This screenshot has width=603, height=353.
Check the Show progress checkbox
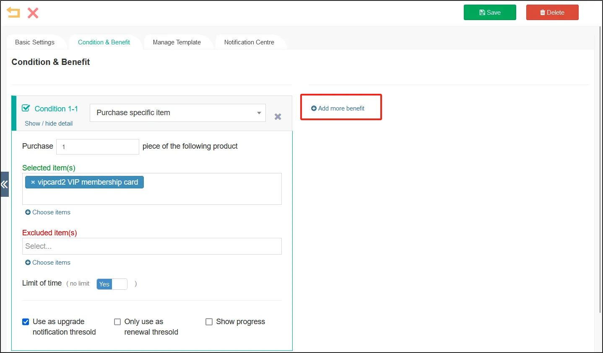(209, 322)
